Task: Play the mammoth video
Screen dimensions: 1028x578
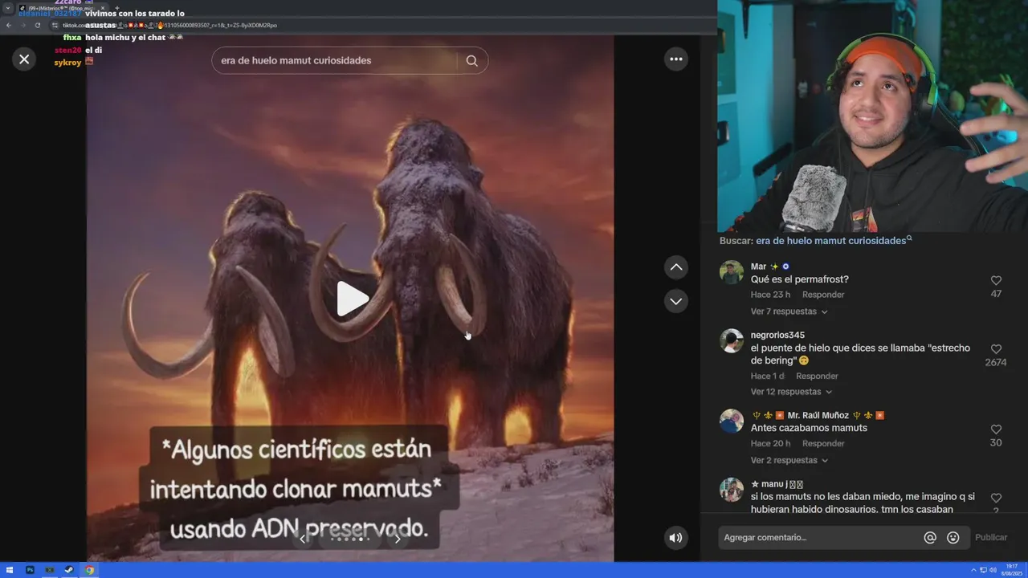Action: tap(351, 299)
